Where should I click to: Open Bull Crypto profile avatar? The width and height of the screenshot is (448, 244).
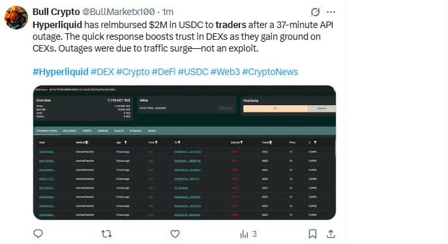point(16,18)
